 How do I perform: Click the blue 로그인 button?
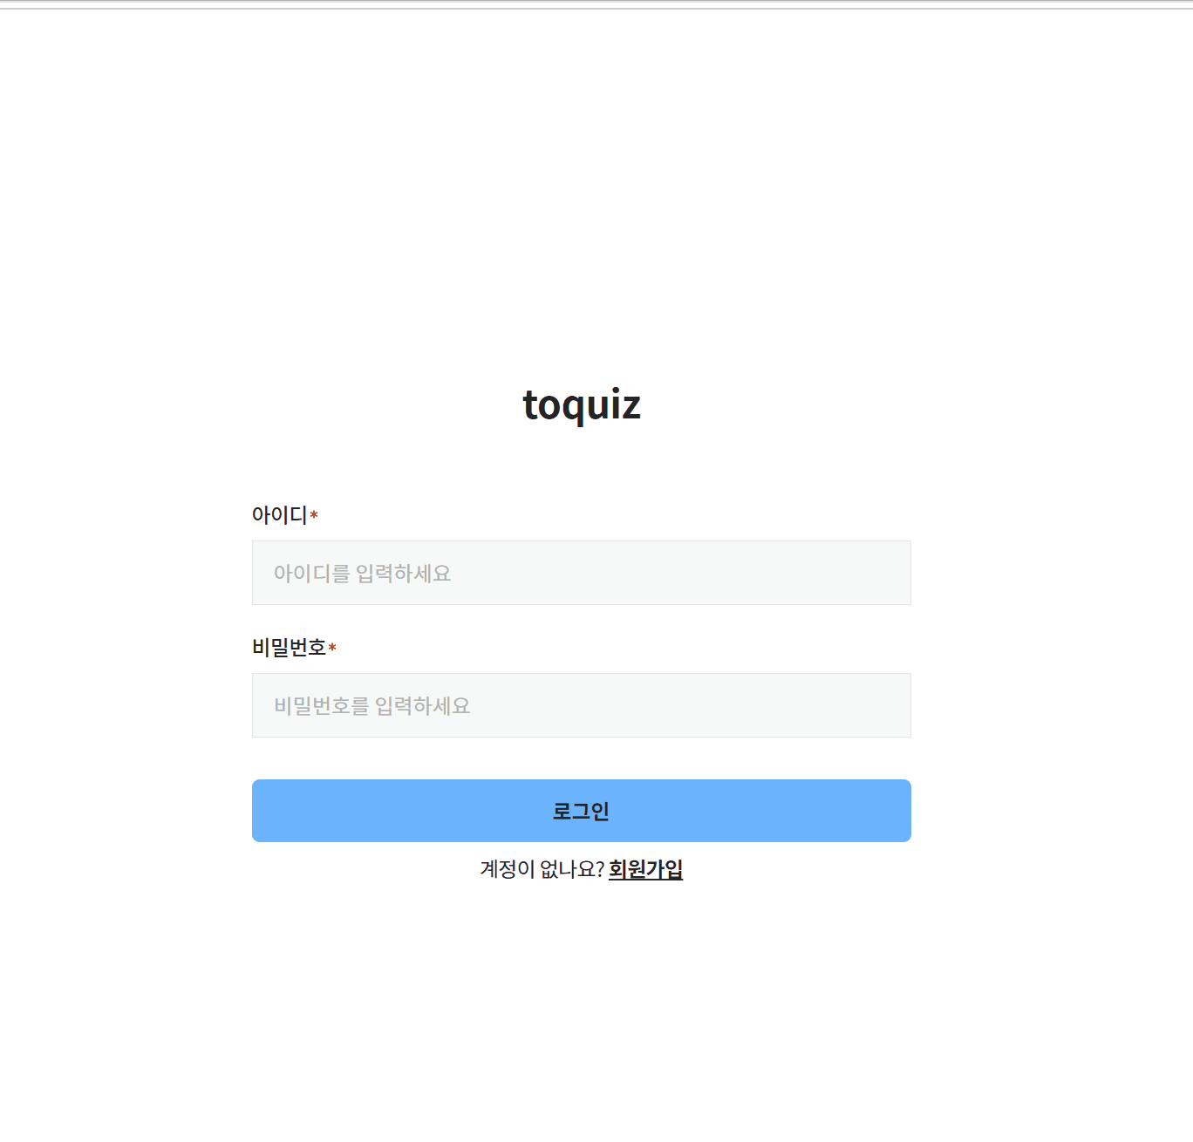pos(582,811)
